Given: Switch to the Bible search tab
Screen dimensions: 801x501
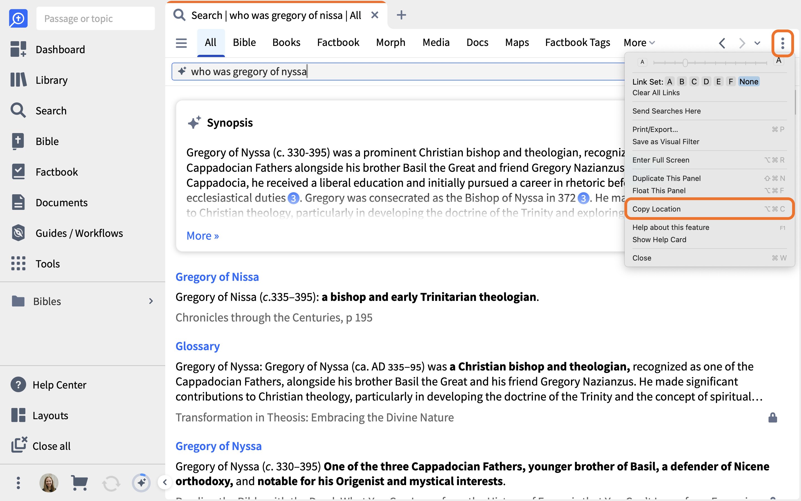Looking at the screenshot, I should coord(244,42).
